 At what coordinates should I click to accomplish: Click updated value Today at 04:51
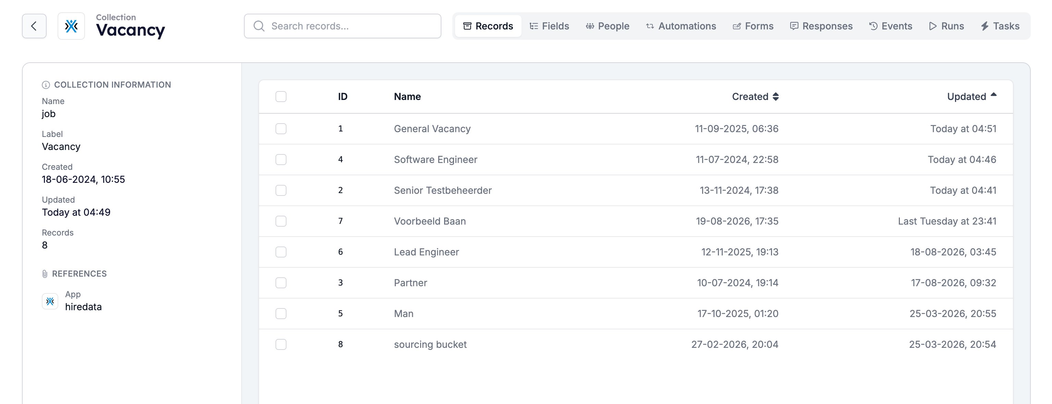point(963,129)
